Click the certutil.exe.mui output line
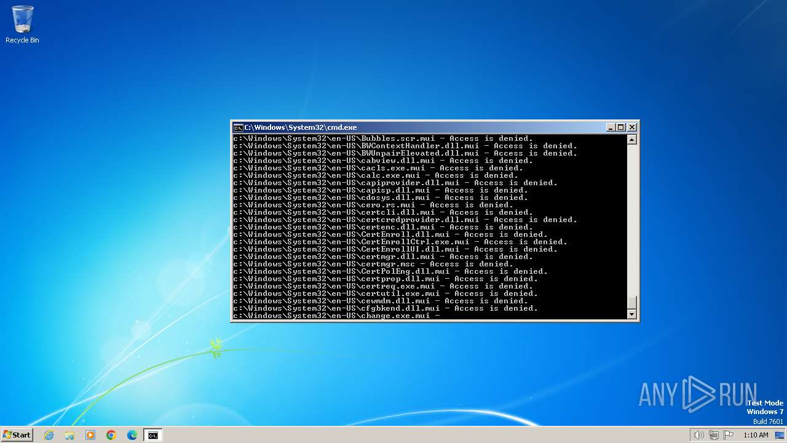Viewport: 787px width, 443px height. 386,293
